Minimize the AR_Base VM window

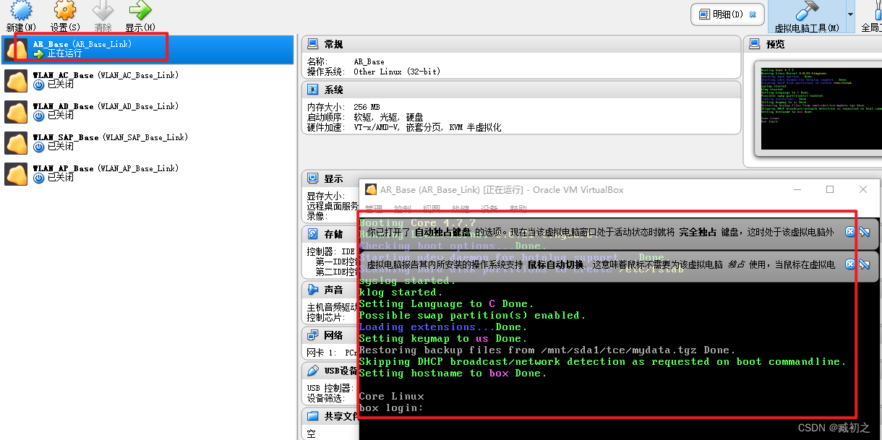pos(797,189)
